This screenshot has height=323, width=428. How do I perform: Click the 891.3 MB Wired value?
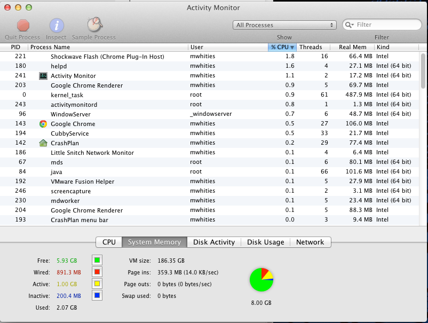tap(69, 272)
